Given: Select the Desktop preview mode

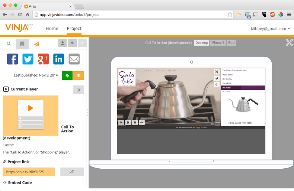Looking at the screenshot, I should (202, 43).
